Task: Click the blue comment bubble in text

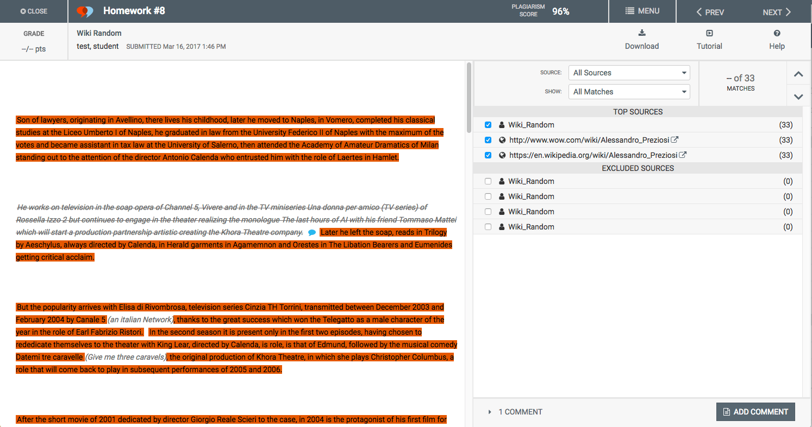Action: click(x=311, y=233)
